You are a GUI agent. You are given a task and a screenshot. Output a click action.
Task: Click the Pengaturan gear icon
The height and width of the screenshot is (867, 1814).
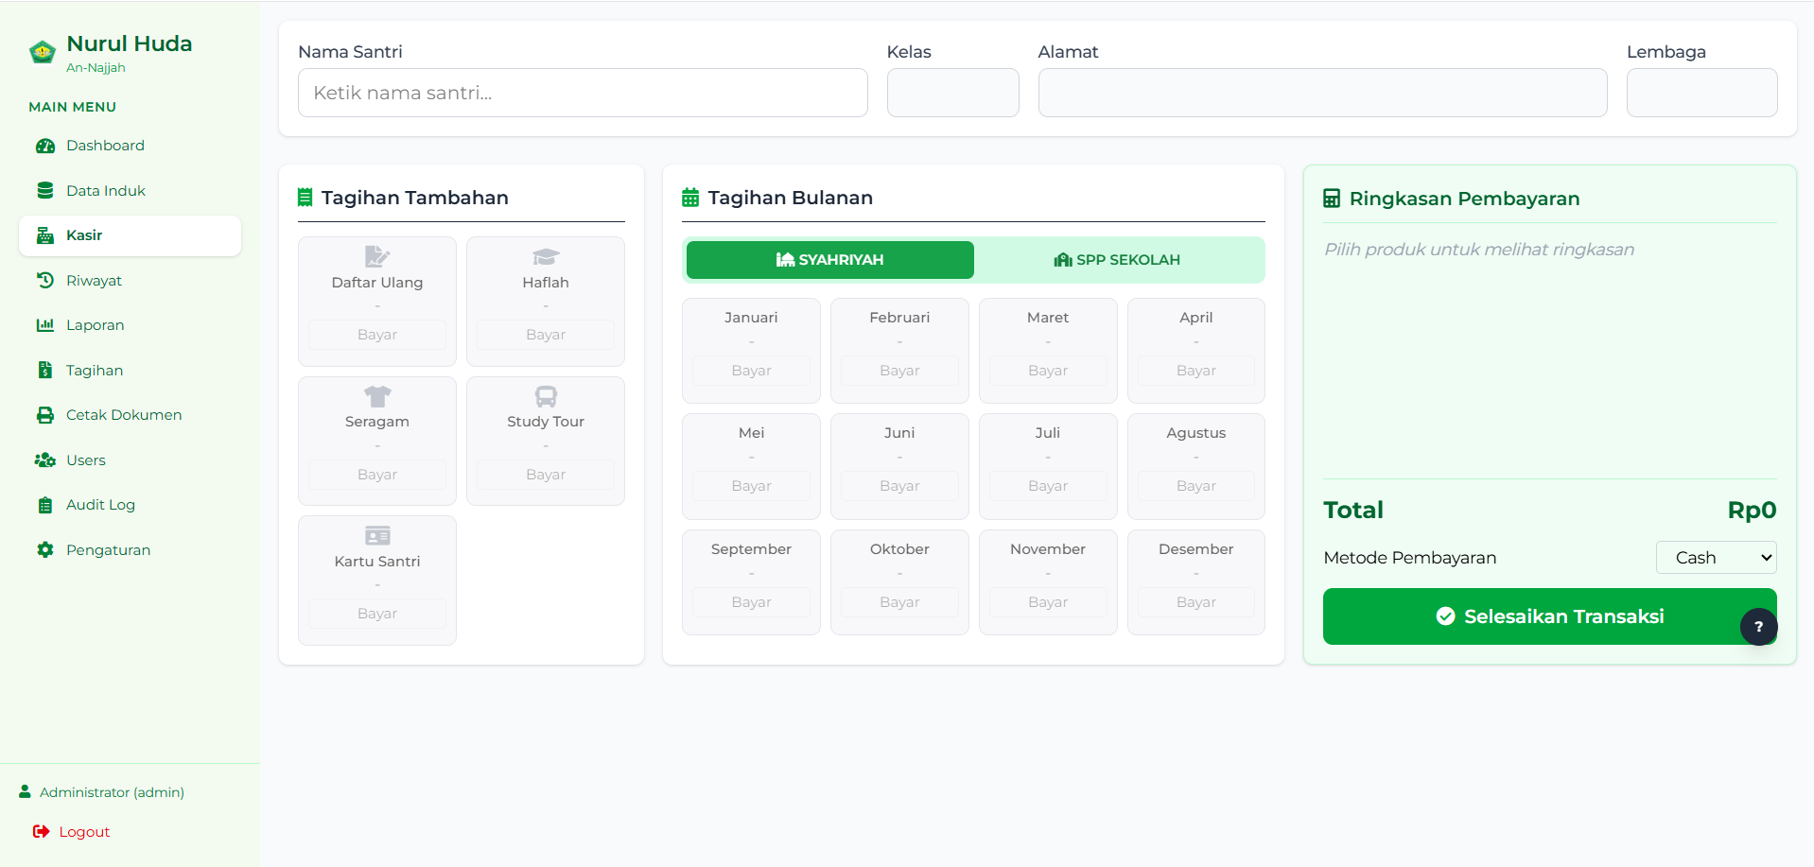pyautogui.click(x=44, y=550)
